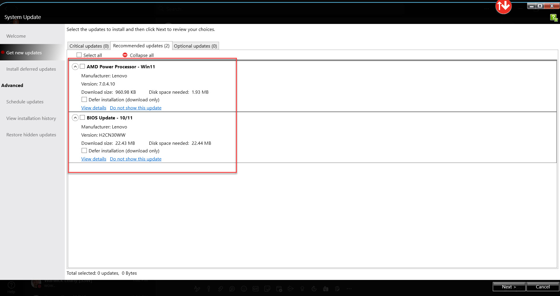Hide BIOS update via Do not show link
560x296 pixels.
click(136, 159)
